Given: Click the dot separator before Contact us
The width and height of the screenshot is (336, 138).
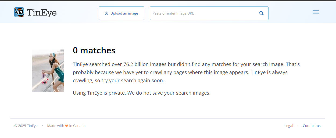Looking at the screenshot, I should point(298,126).
